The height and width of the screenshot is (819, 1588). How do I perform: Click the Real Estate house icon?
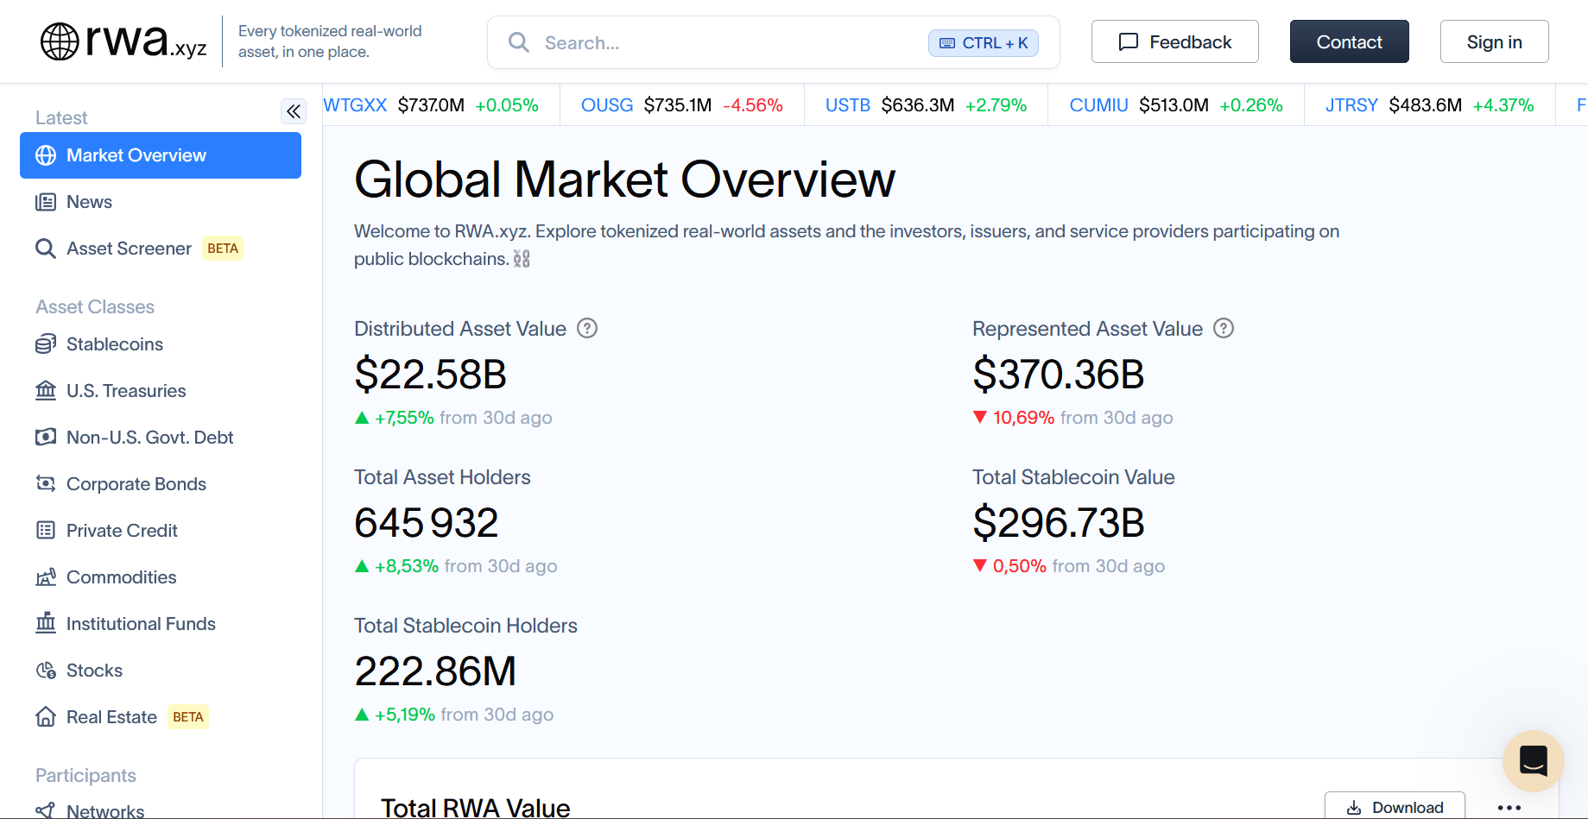pos(46,717)
